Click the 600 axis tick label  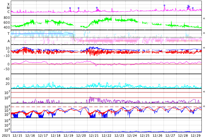(x=7, y=23)
